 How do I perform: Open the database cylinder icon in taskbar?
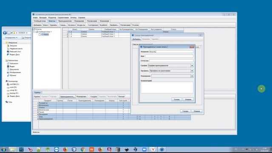(x=118, y=149)
